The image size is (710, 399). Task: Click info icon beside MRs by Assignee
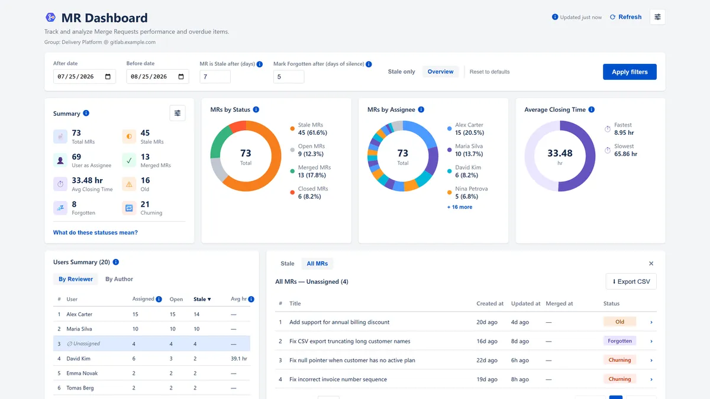click(x=421, y=109)
